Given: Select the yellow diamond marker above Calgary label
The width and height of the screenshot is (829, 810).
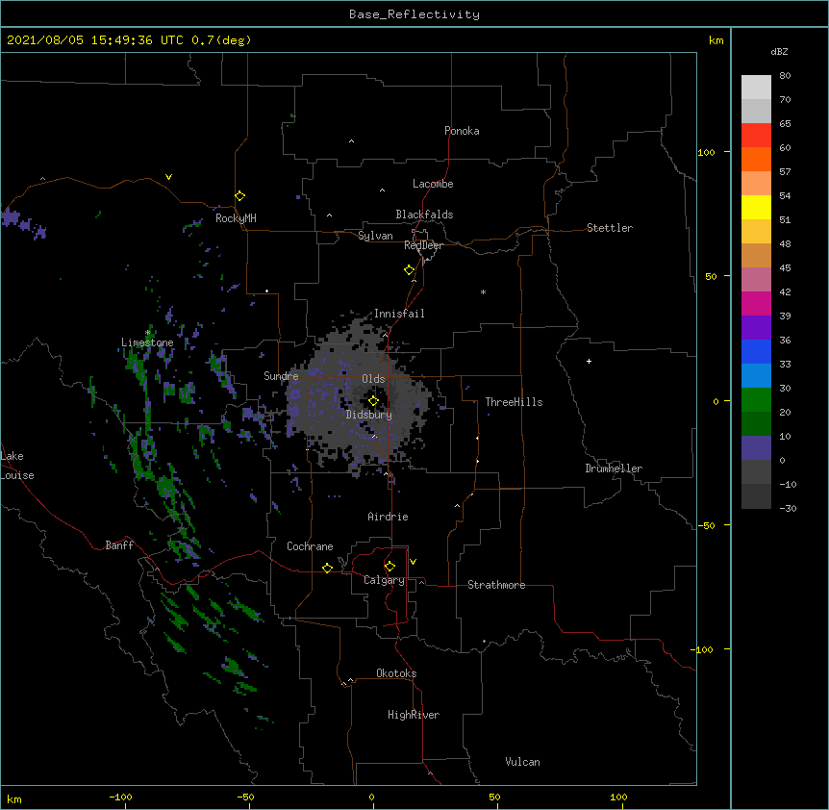Looking at the screenshot, I should coord(389,567).
